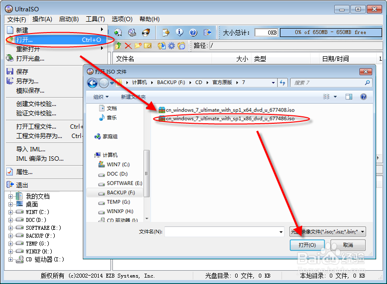
Task: Open the blue question mark help icon
Action: tap(193, 33)
